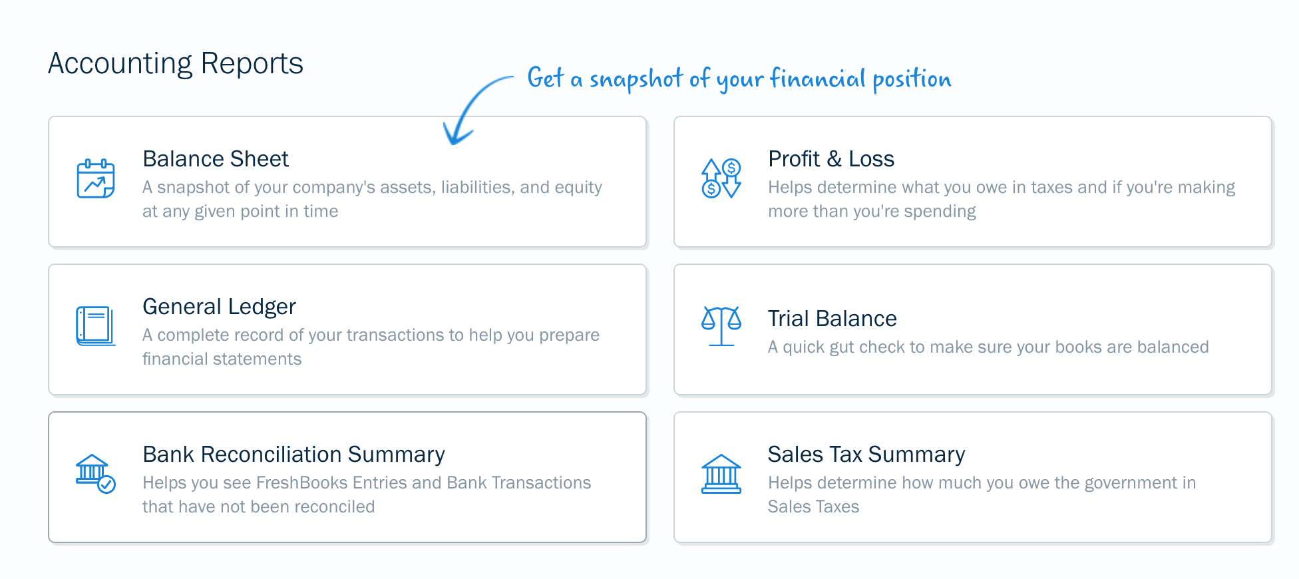
Task: Click the Sales Tax Summary bank building icon
Action: tap(721, 474)
